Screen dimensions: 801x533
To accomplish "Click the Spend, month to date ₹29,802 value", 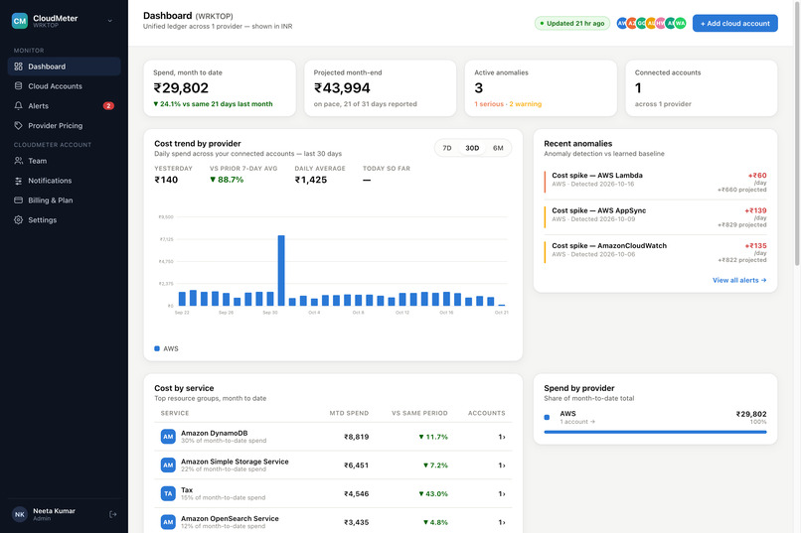I will 181,88.
